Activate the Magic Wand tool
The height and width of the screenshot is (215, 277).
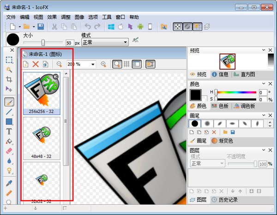pyautogui.click(x=9, y=69)
